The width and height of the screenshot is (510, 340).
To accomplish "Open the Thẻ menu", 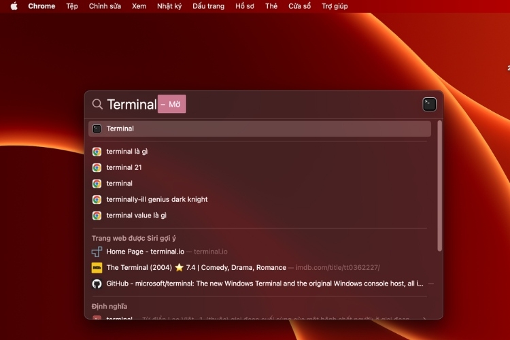I will 271,6.
